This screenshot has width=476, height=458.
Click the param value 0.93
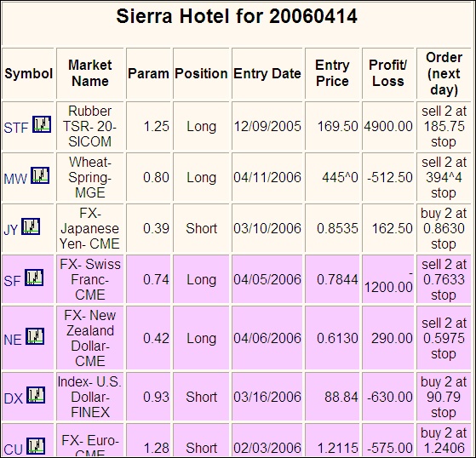tap(156, 397)
